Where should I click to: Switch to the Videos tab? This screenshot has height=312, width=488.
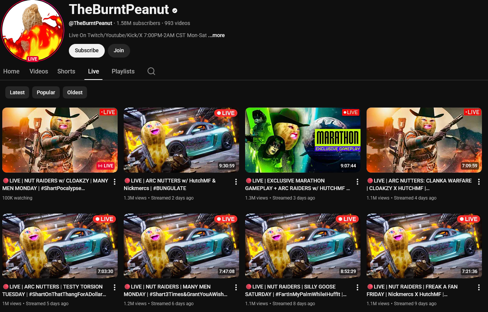[x=39, y=71]
